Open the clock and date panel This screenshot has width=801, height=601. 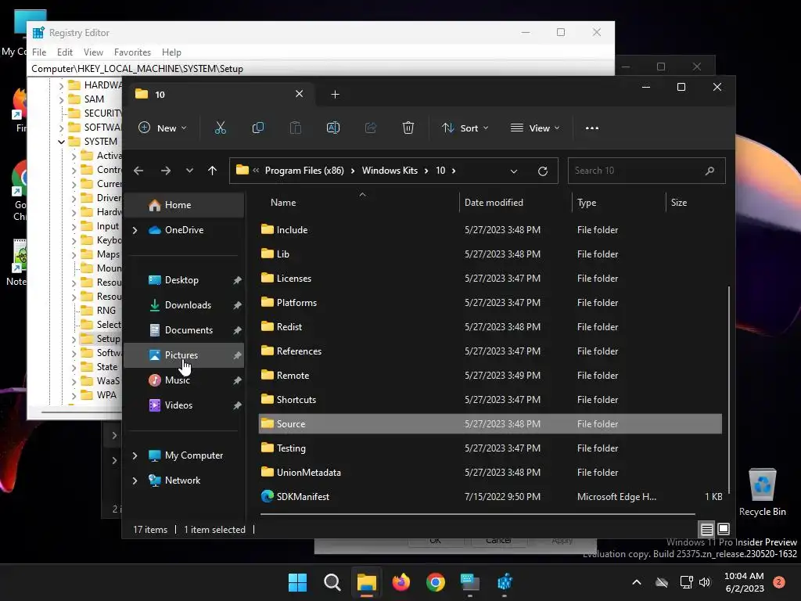click(744, 582)
